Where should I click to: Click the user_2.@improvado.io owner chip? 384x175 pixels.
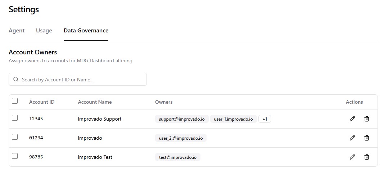click(181, 138)
